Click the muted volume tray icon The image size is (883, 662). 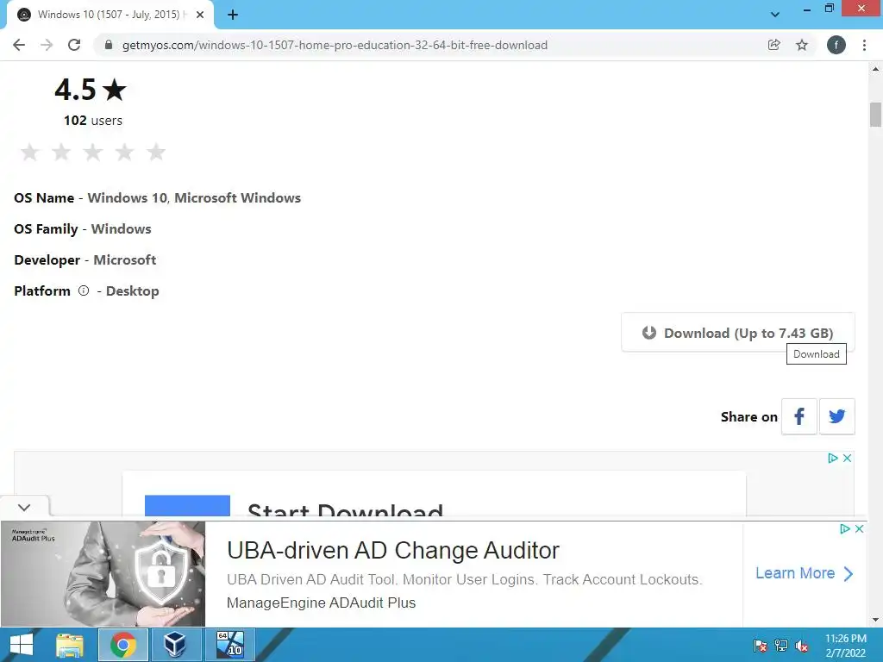(x=802, y=645)
